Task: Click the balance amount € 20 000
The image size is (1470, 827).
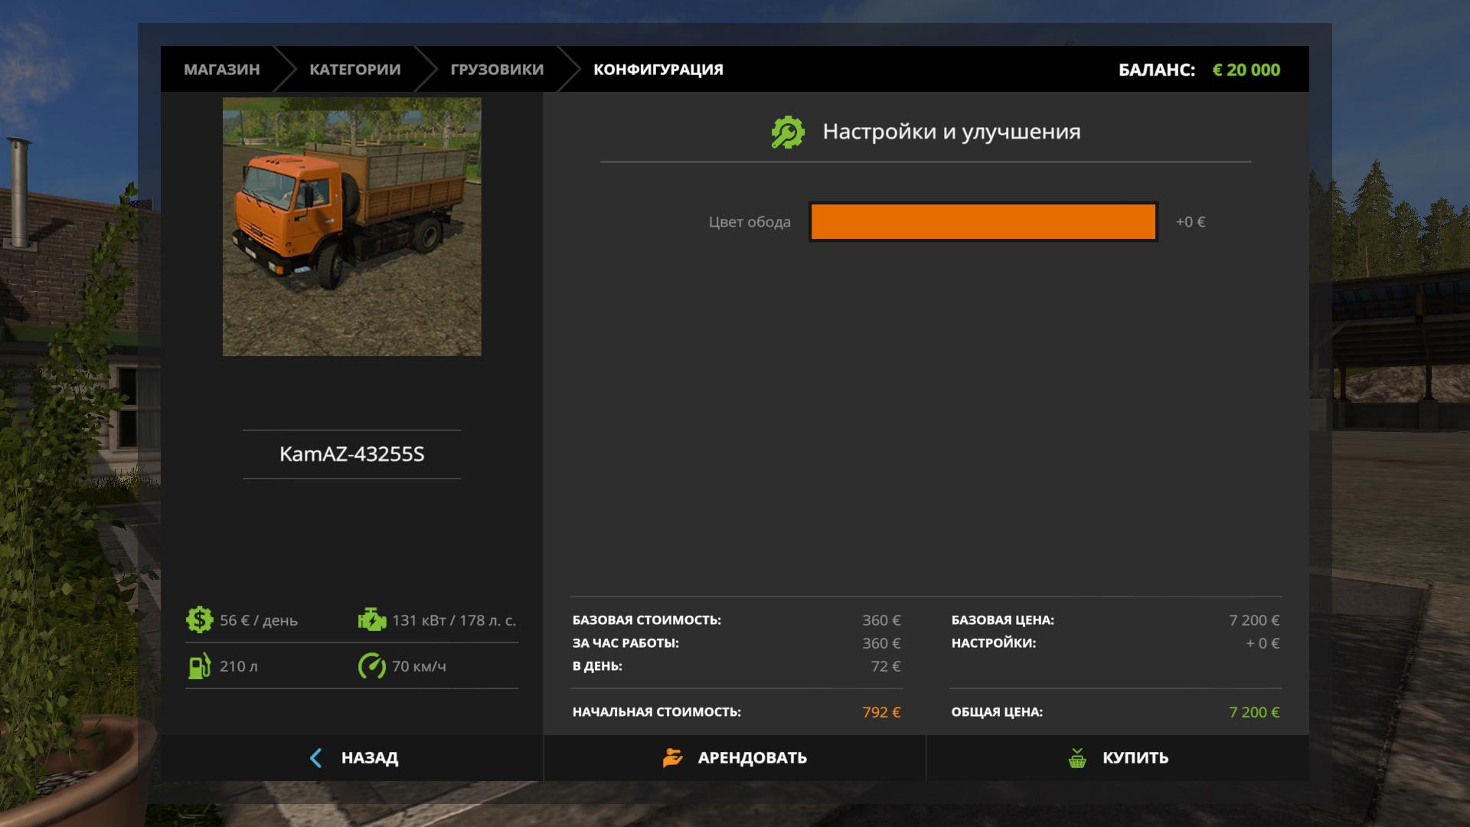Action: pyautogui.click(x=1246, y=70)
